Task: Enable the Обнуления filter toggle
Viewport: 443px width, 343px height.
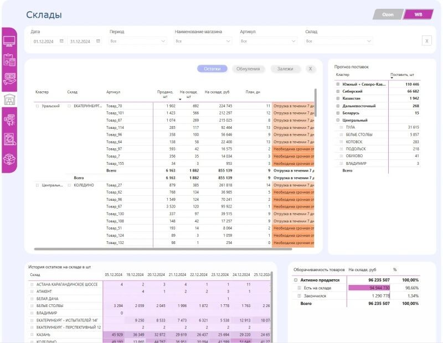Action: tap(248, 69)
